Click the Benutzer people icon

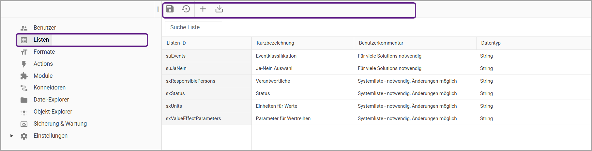coord(24,28)
